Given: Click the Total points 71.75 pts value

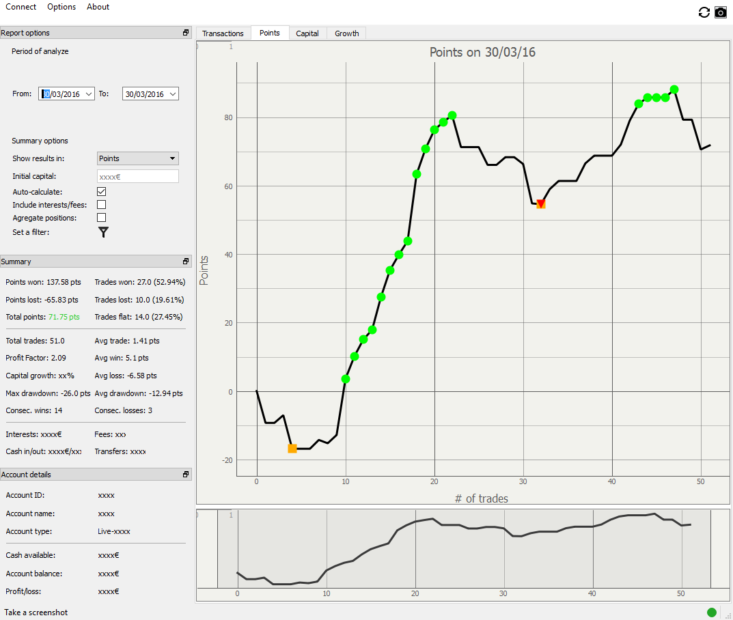Looking at the screenshot, I should [x=64, y=317].
